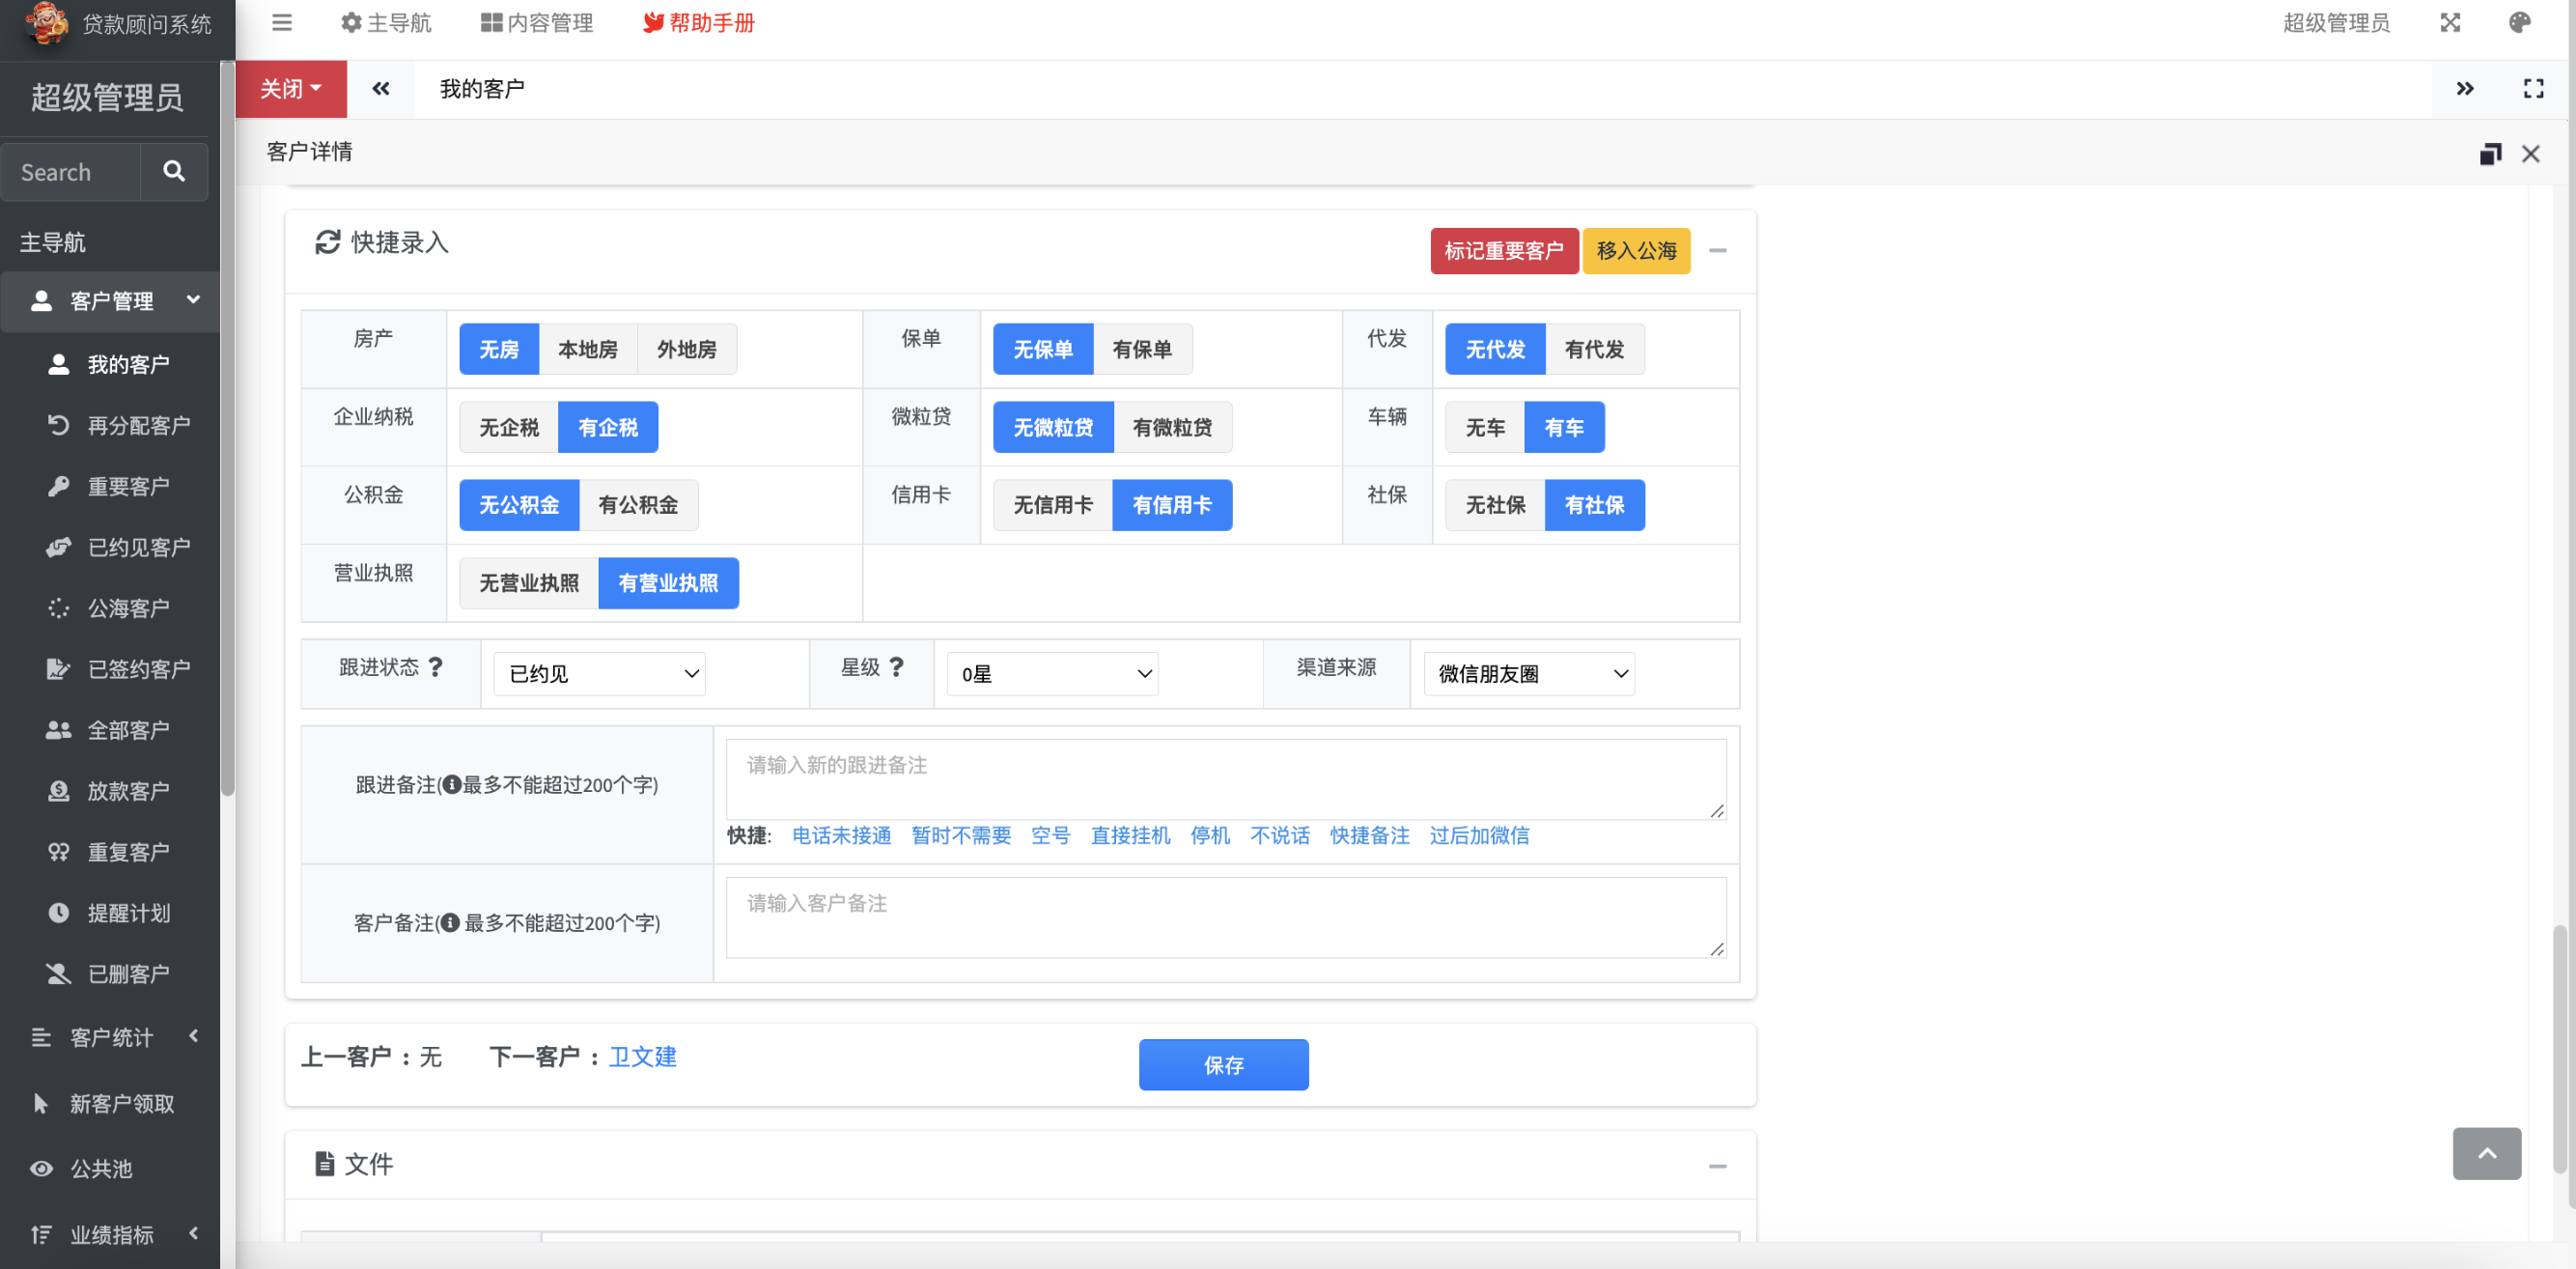Click the sidebar search magnifier icon
This screenshot has width=2576, height=1269.
(x=174, y=171)
